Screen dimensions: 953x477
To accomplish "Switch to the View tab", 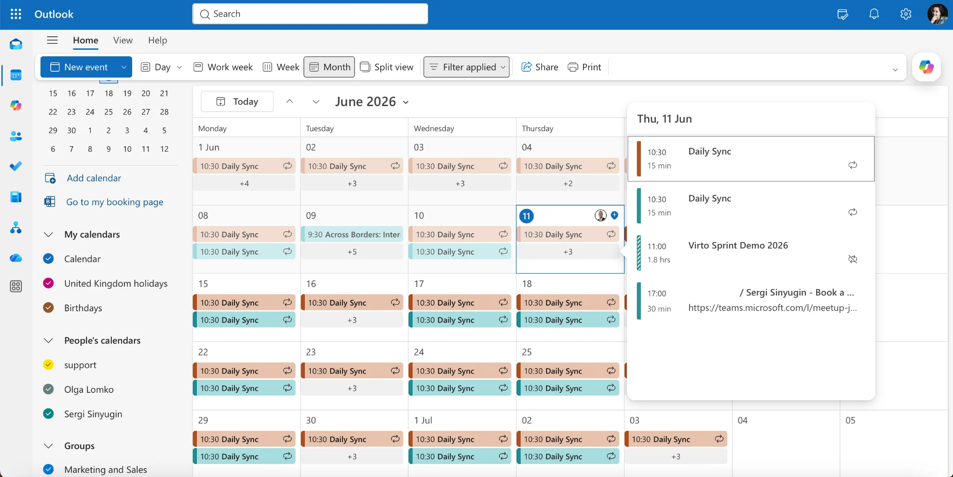I will tap(123, 40).
